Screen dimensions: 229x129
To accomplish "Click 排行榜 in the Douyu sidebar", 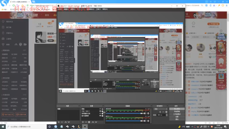I will coord(9,27).
